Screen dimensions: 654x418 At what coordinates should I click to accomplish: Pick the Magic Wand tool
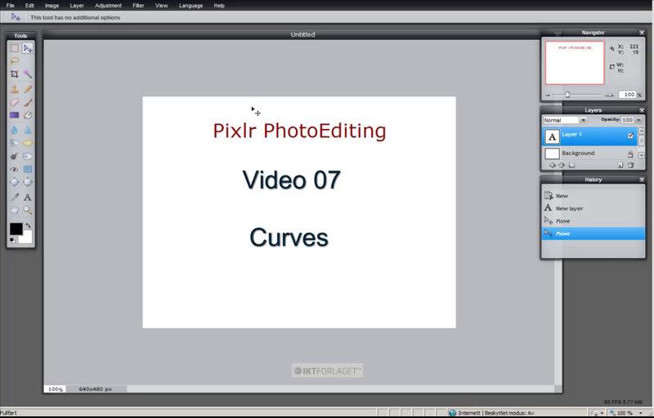click(x=28, y=74)
